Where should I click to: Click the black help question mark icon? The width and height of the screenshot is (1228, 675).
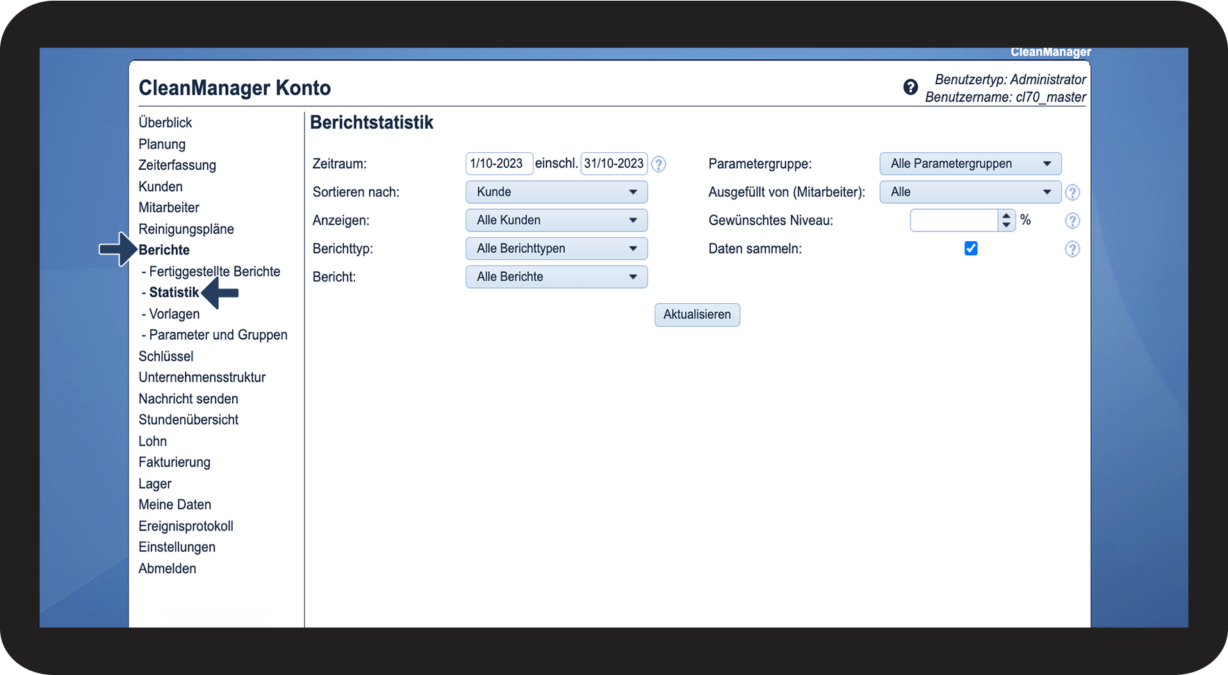point(910,87)
